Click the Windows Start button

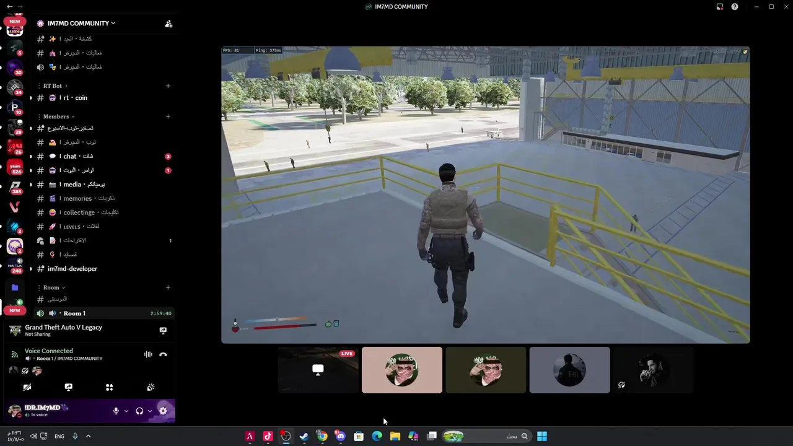coord(542,436)
